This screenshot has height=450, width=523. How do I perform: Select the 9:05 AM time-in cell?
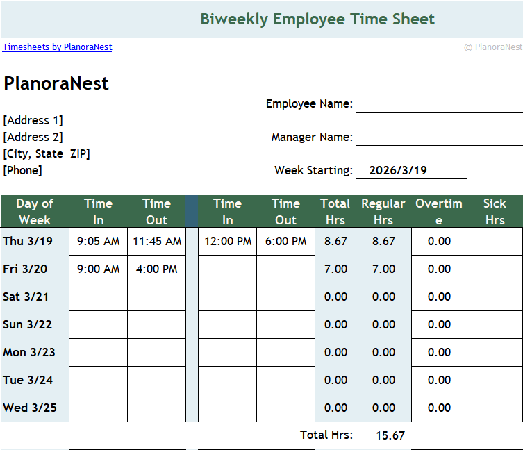tap(99, 241)
